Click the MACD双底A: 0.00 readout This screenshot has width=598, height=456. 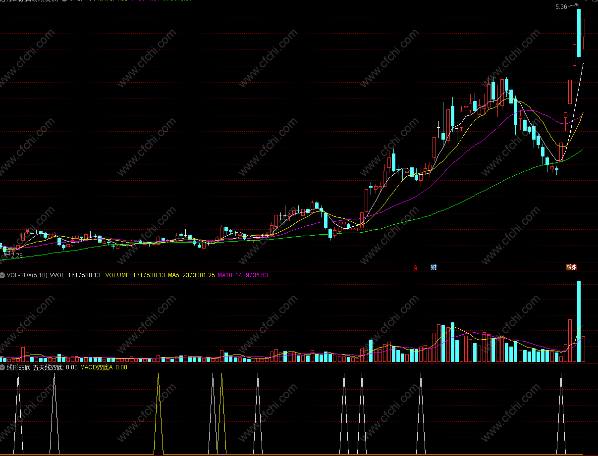pyautogui.click(x=104, y=367)
